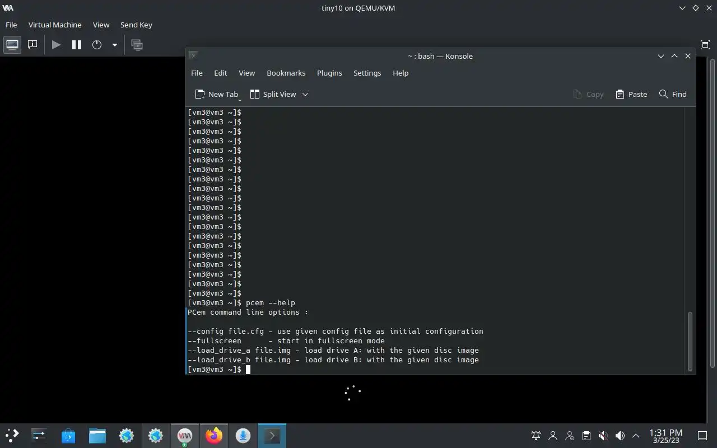Screen dimensions: 717x448
Task: Expand the shutdown options dropdown arrow
Action: pyautogui.click(x=114, y=45)
